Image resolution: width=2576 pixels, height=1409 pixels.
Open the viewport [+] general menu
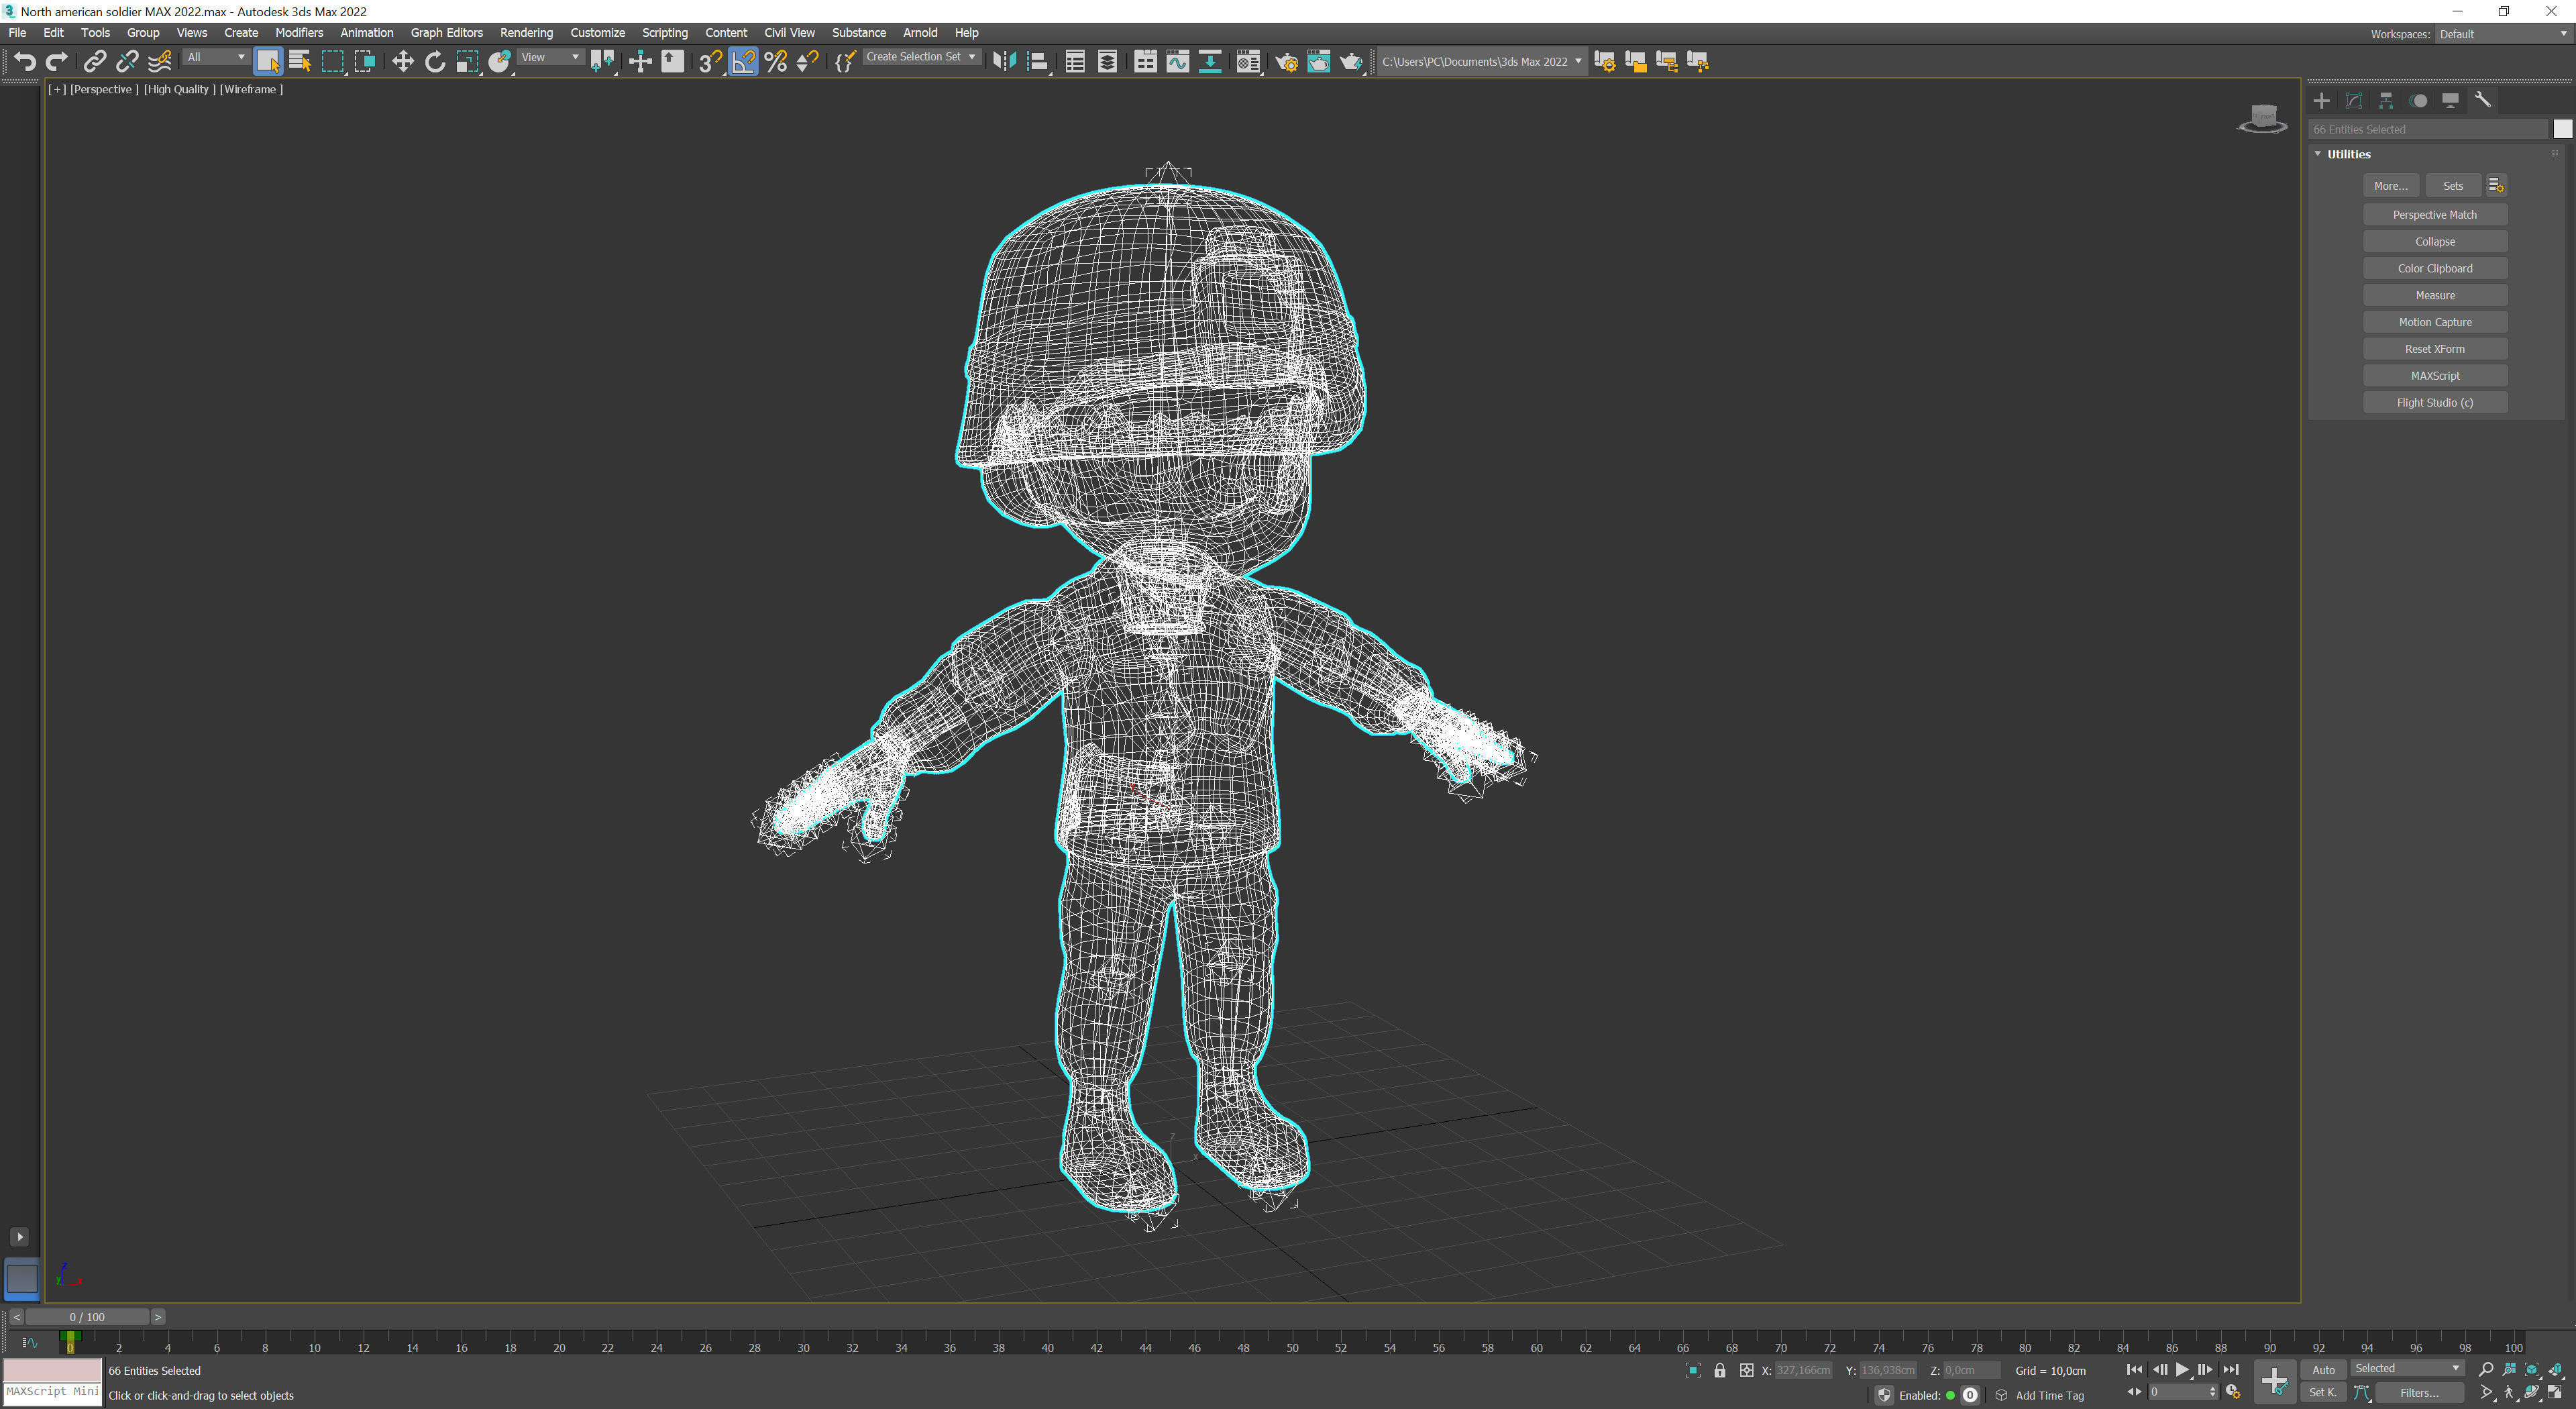pyautogui.click(x=57, y=89)
